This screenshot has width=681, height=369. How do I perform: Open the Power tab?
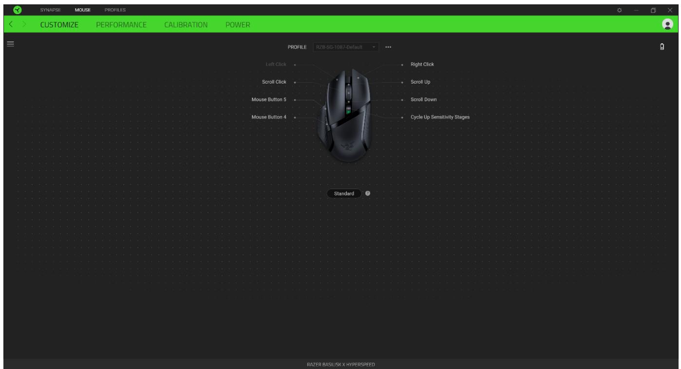click(x=238, y=24)
